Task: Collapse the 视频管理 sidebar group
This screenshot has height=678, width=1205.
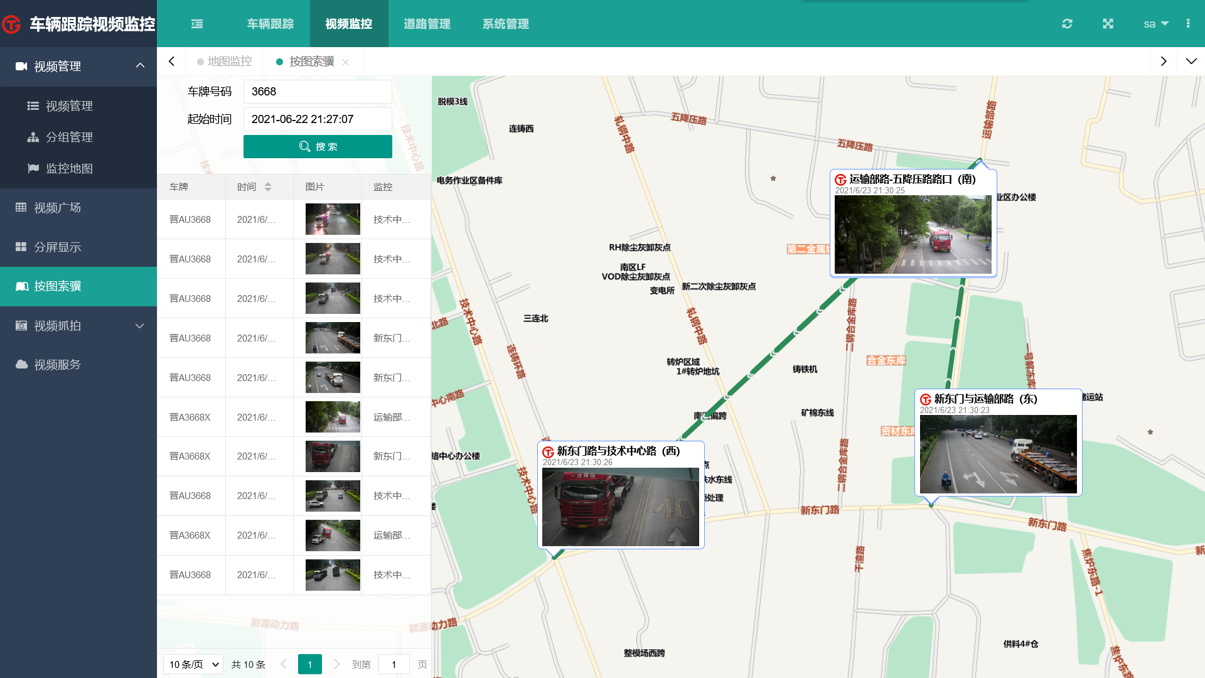Action: click(140, 66)
